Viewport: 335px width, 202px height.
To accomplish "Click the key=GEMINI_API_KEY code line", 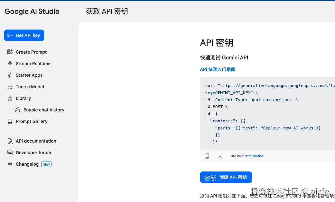I will click(x=231, y=92).
